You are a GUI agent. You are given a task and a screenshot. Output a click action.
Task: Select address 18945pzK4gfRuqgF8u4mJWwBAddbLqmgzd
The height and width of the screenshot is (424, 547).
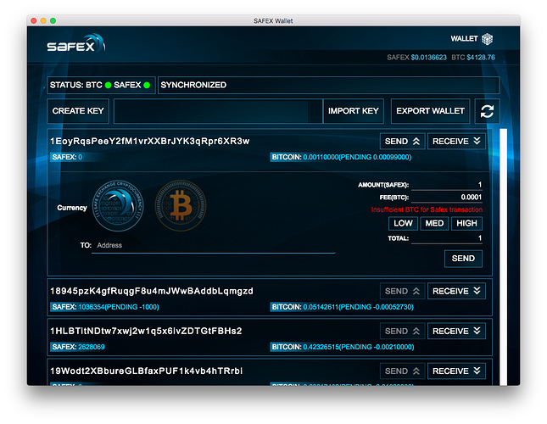152,291
